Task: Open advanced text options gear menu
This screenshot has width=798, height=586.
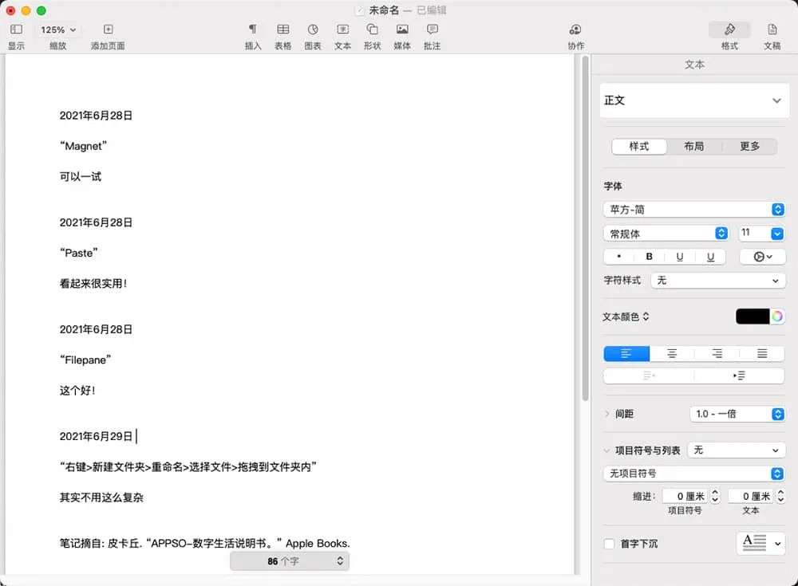Action: tap(762, 257)
